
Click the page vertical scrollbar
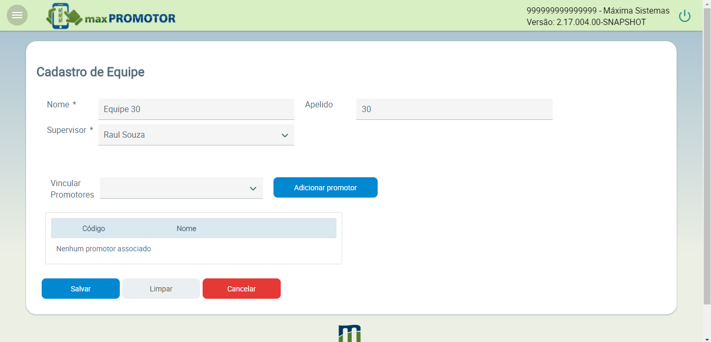pyautogui.click(x=707, y=156)
